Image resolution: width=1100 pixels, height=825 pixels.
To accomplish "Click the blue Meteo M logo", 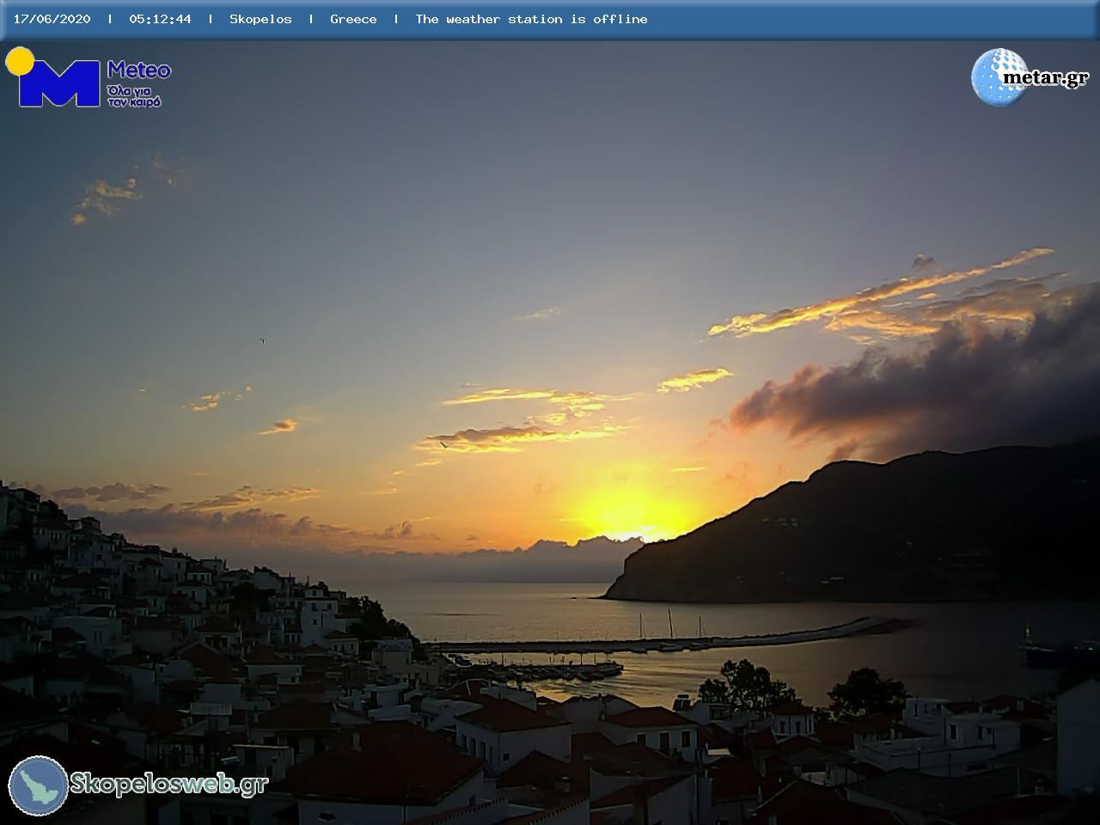I will 58,84.
